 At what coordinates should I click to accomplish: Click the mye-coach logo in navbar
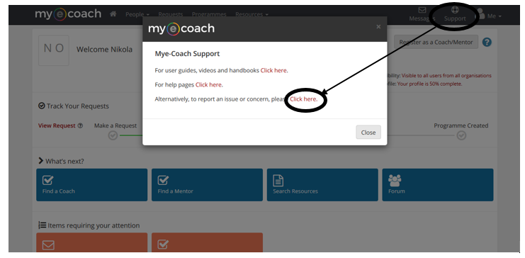pyautogui.click(x=68, y=14)
